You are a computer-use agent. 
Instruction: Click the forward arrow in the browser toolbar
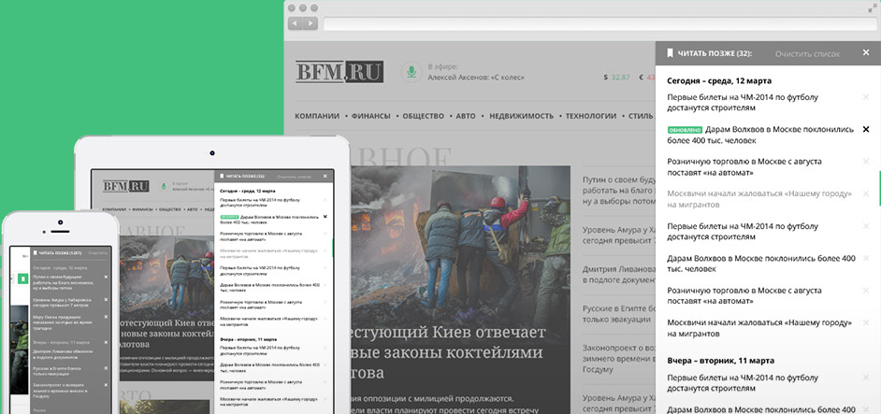[x=311, y=23]
